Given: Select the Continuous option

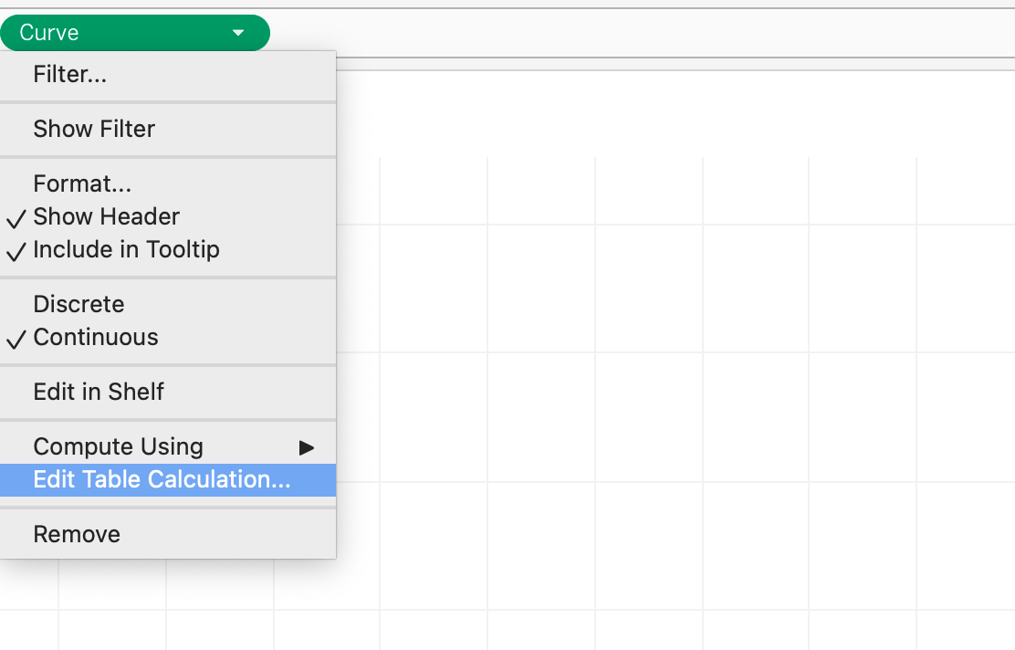Looking at the screenshot, I should tap(96, 337).
